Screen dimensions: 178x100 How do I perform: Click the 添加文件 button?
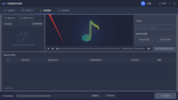10,18
